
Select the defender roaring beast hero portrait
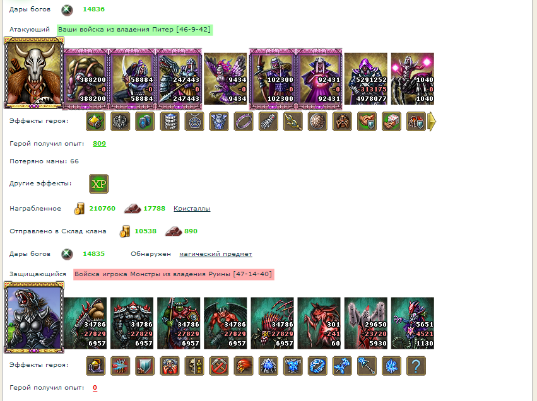coord(34,318)
